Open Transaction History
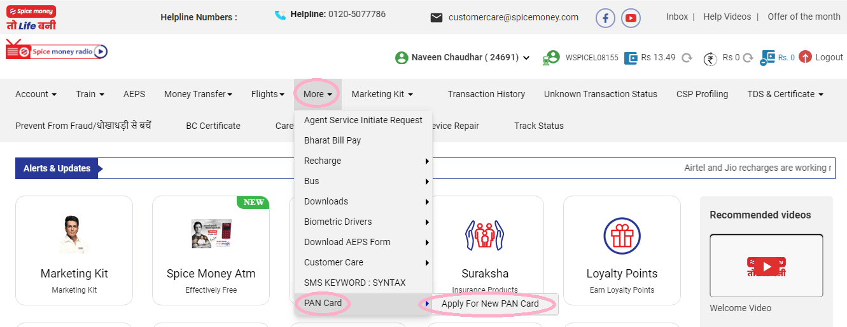 click(486, 94)
